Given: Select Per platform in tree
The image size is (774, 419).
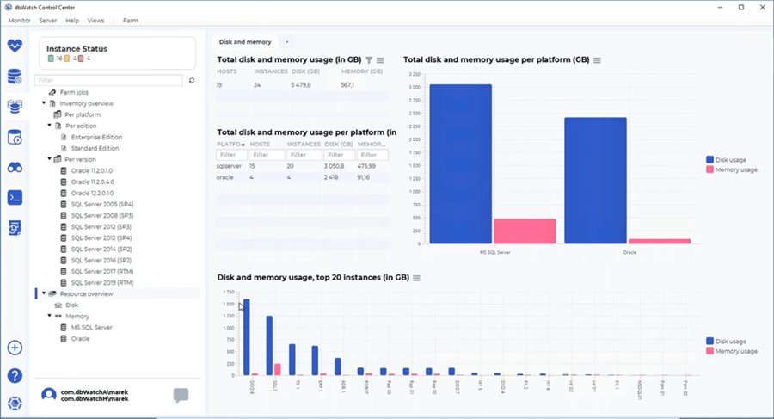Looking at the screenshot, I should pos(83,114).
